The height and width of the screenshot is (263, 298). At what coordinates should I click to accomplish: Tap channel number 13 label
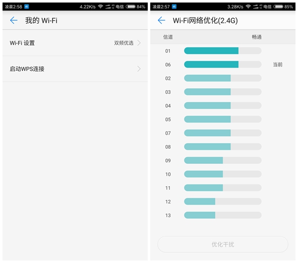(168, 215)
